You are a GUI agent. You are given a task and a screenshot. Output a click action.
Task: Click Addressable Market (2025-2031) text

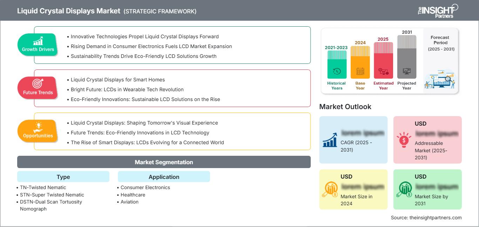pyautogui.click(x=432, y=150)
